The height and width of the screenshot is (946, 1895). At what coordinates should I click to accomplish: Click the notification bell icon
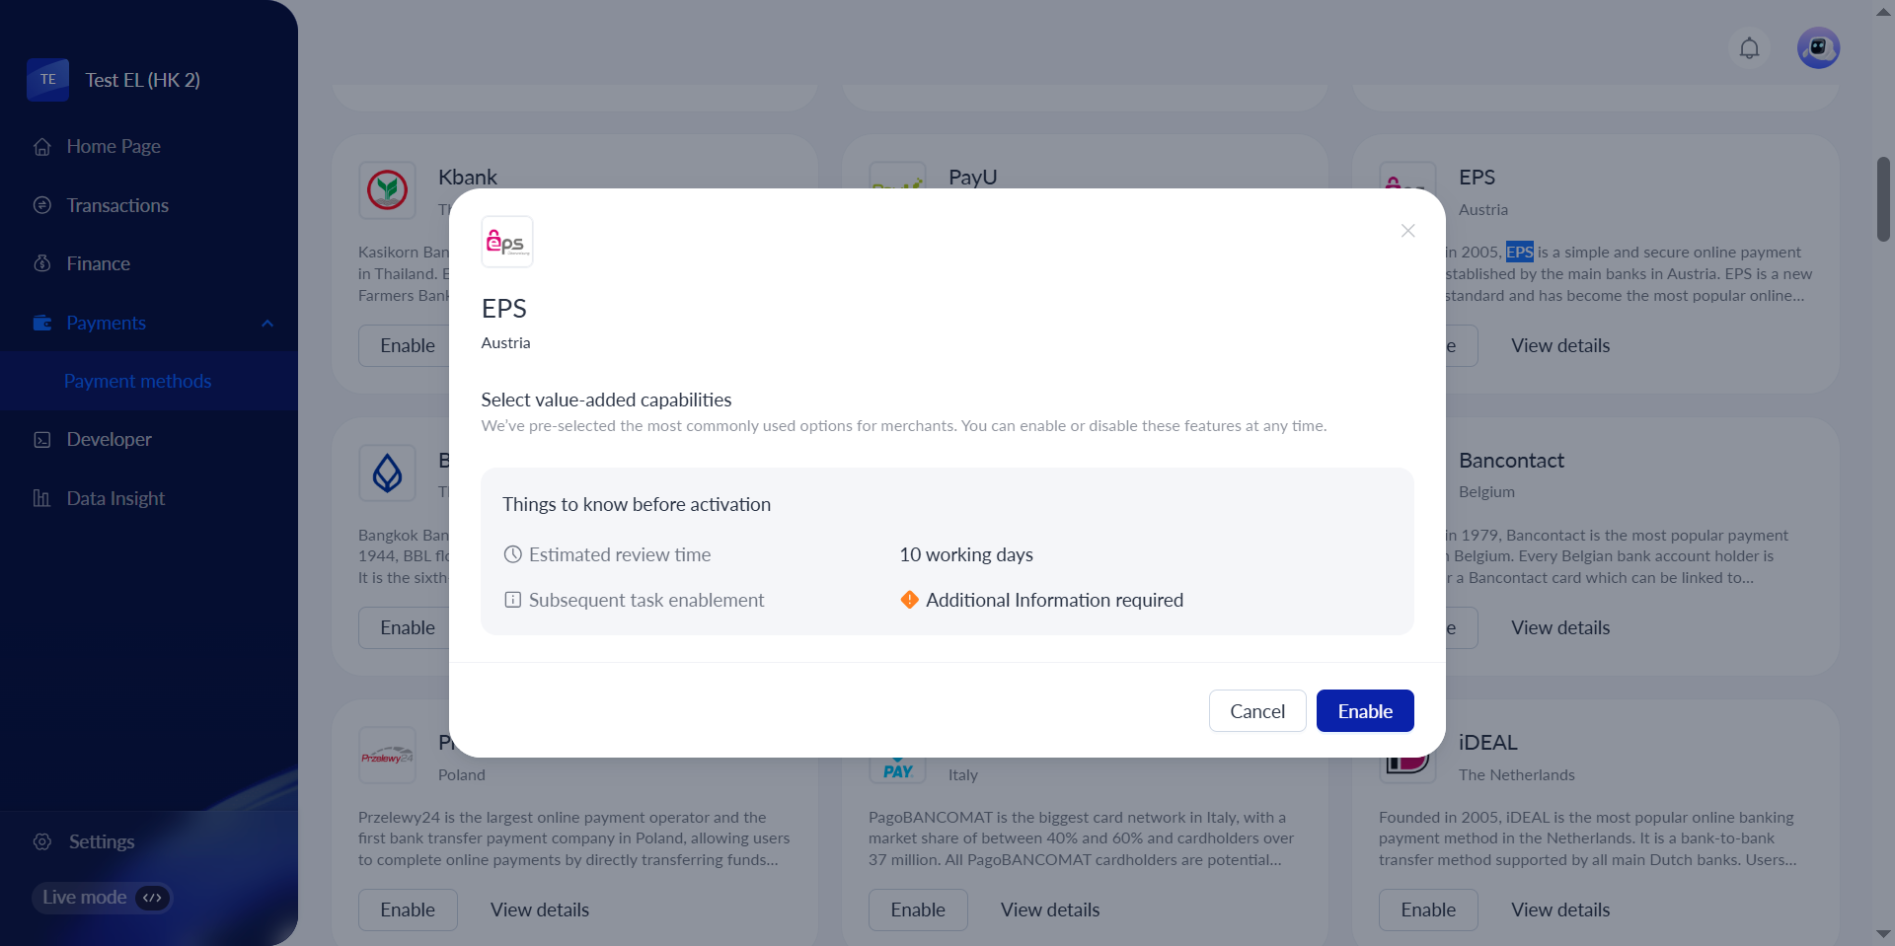click(1749, 48)
